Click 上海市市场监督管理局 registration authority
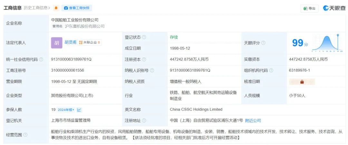 pos(71,121)
